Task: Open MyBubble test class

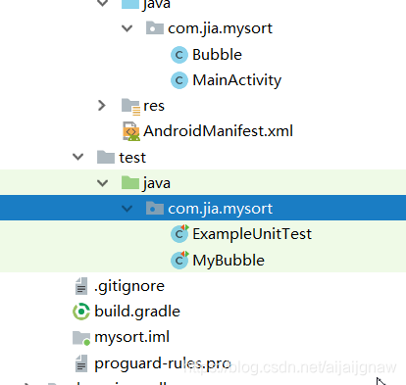Action: point(228,261)
